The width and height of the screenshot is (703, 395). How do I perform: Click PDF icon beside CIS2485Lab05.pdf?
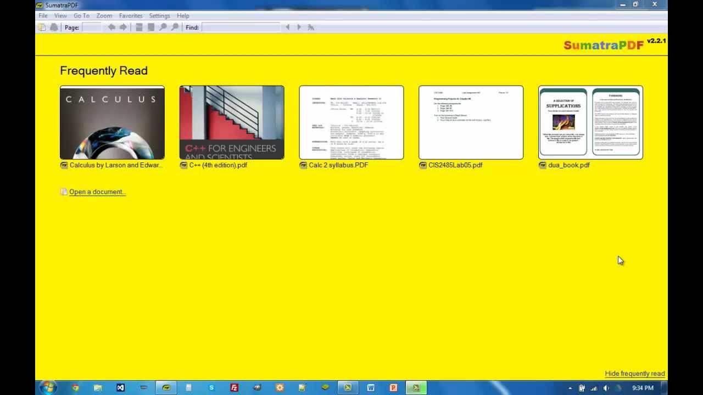422,165
